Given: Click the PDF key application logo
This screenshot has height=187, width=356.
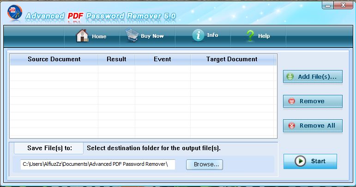Looking at the screenshot, I should [x=14, y=12].
